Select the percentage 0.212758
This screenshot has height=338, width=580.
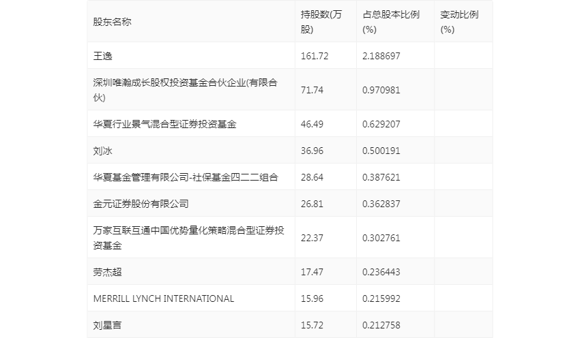coord(381,324)
